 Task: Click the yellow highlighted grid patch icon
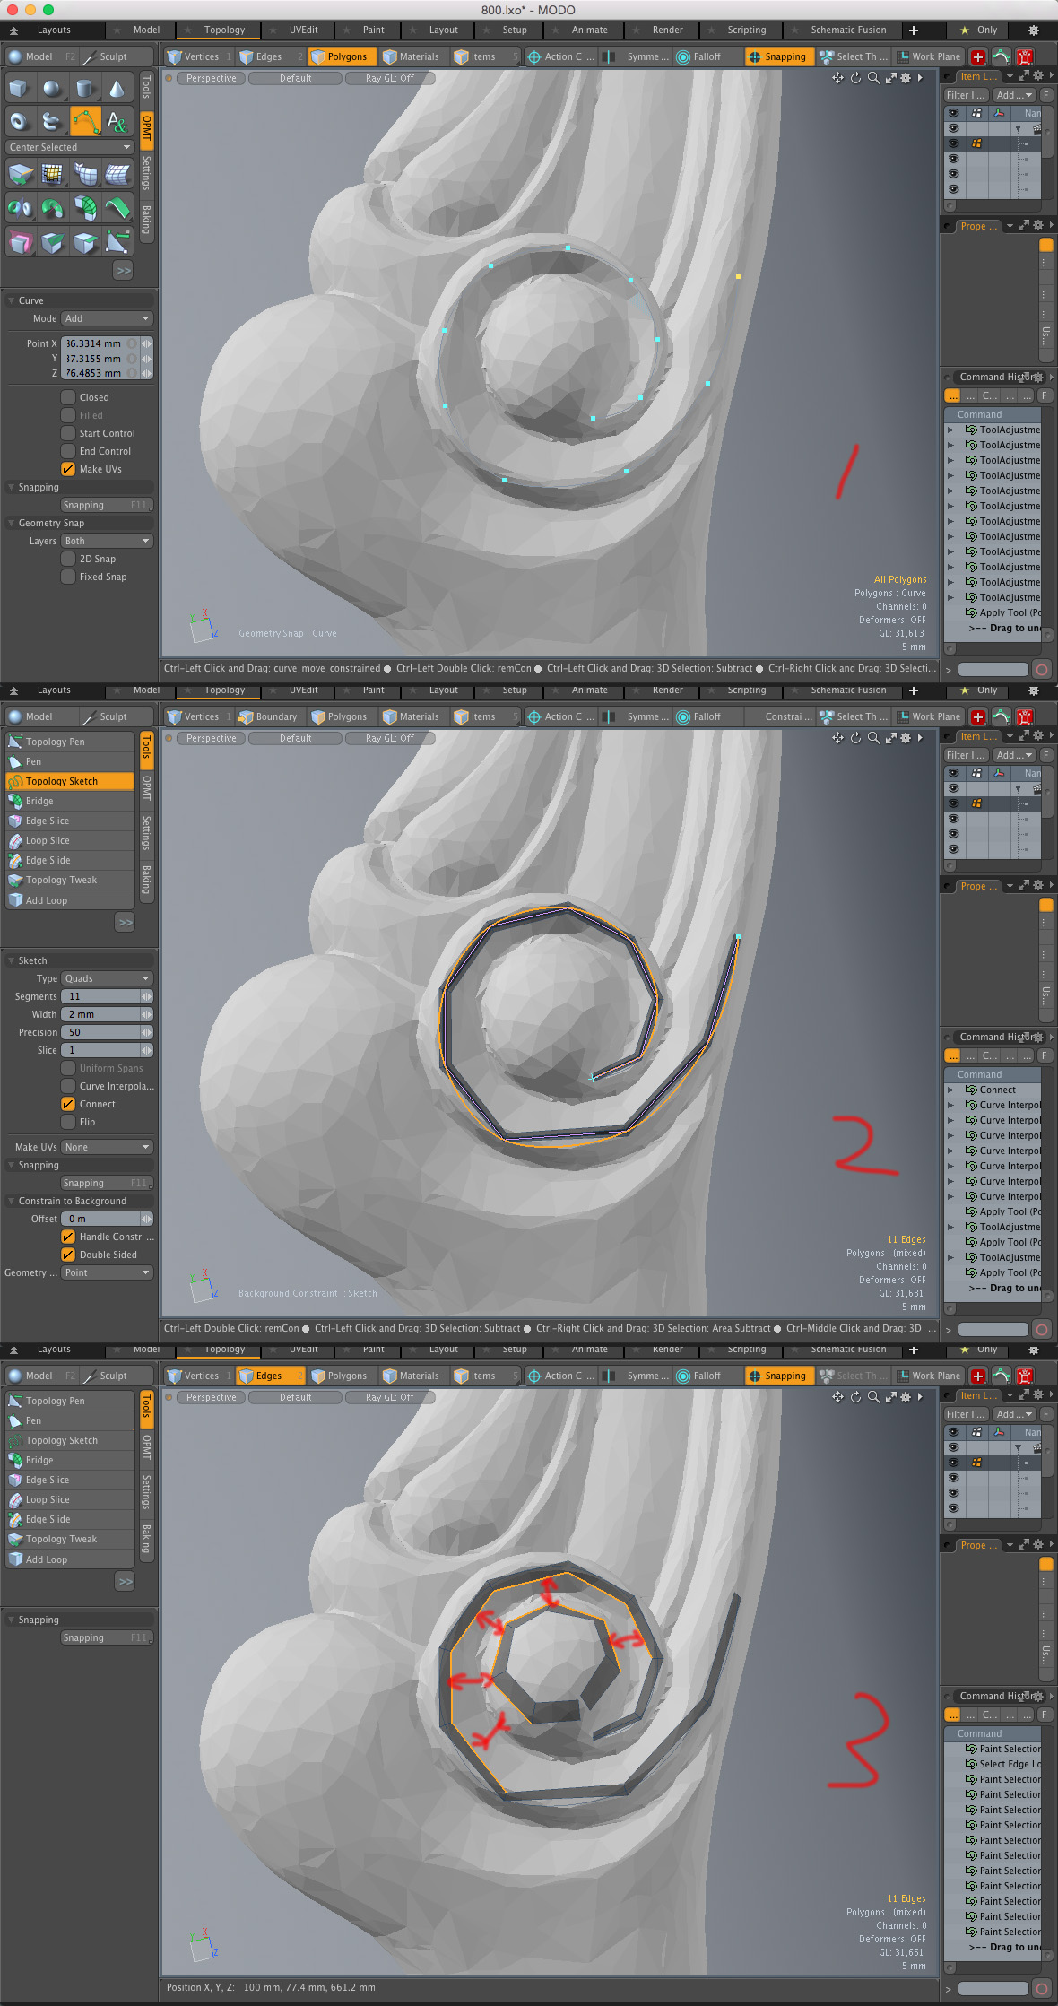(x=52, y=174)
